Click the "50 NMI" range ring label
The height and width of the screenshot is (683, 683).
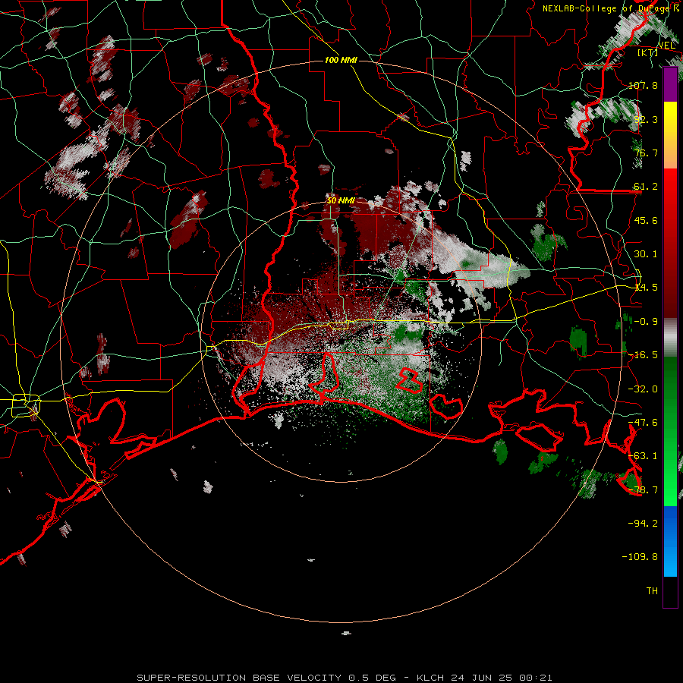coord(341,201)
